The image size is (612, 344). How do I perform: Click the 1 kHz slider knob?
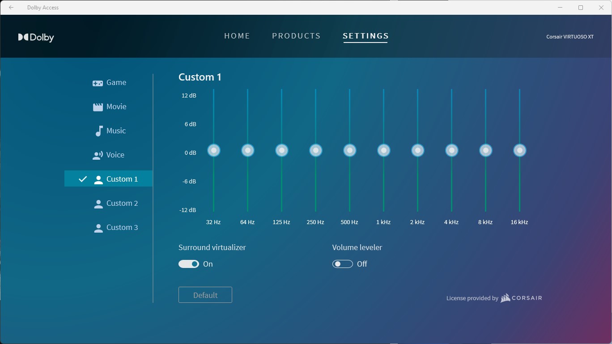(384, 150)
